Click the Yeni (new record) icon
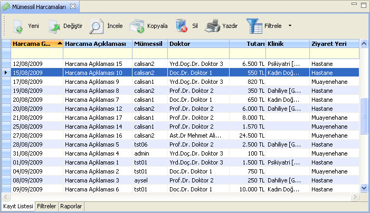 [x=18, y=25]
